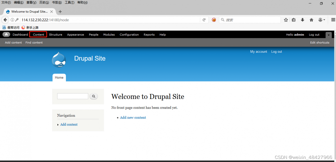Image resolution: width=336 pixels, height=162 pixels.
Task: Open the 历史(S) menu
Action: click(x=44, y=2)
